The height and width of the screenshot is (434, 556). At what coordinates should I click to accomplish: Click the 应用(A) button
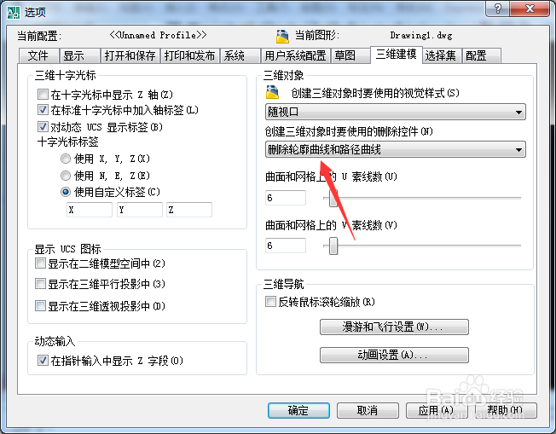437,411
